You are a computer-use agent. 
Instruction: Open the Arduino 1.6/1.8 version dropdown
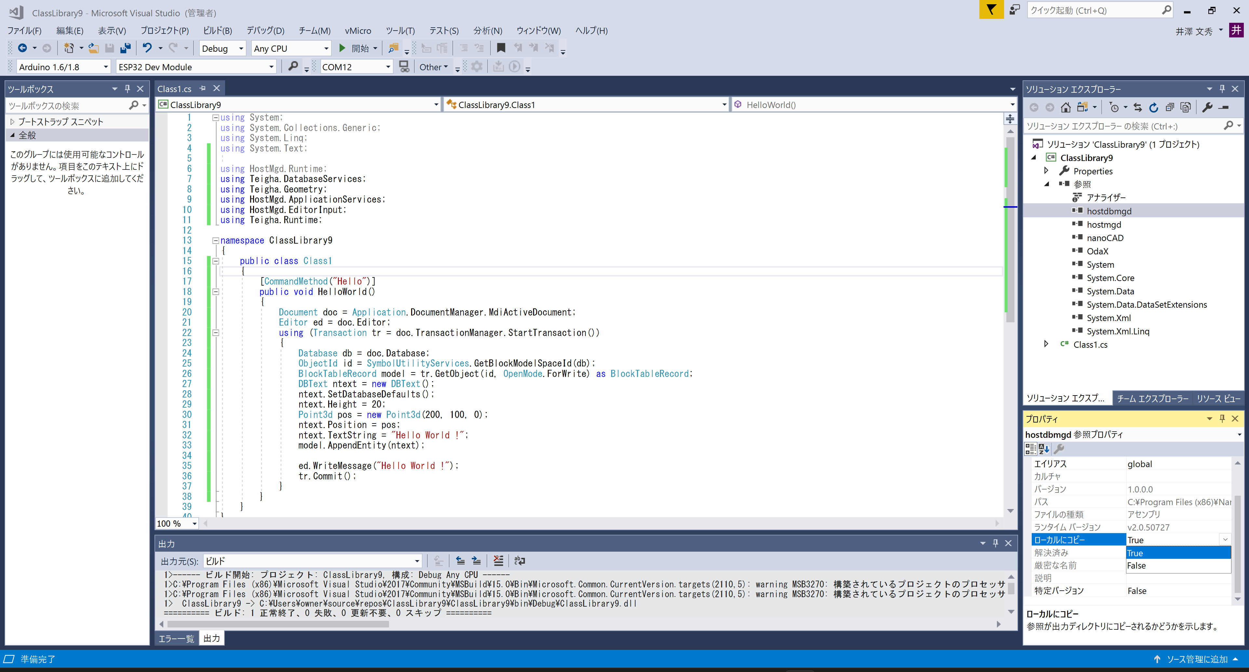tap(63, 67)
